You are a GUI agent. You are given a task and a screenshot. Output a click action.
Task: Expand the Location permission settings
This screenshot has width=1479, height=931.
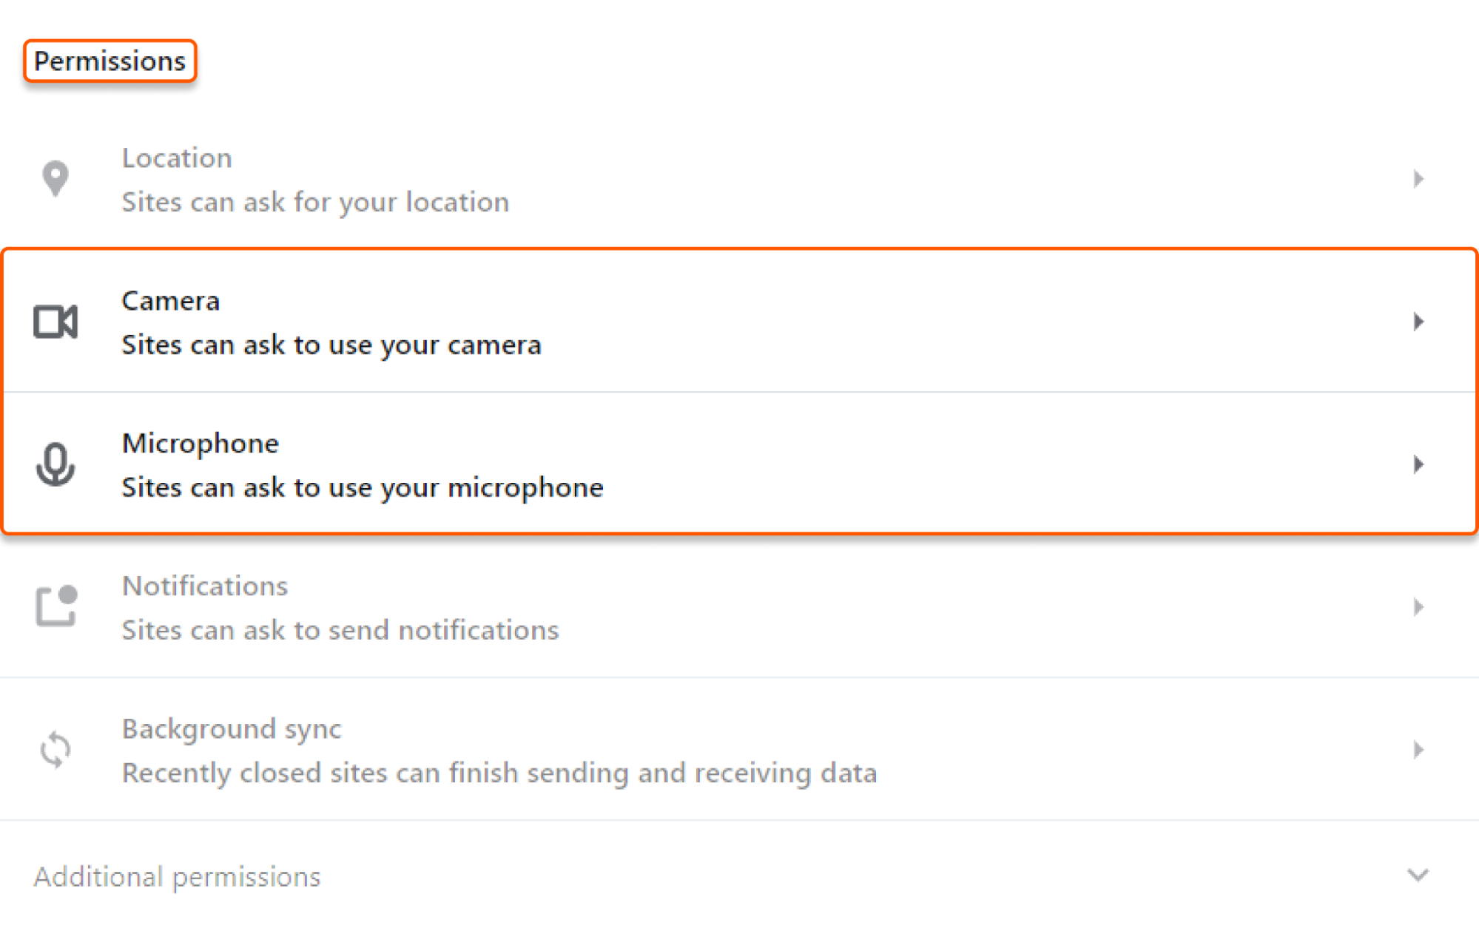(1418, 177)
